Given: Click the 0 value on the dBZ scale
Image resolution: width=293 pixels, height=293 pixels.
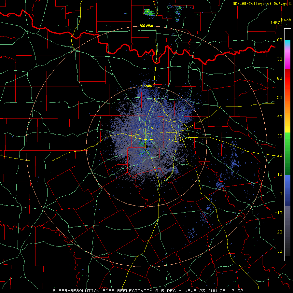Looking at the screenshot, I should (x=281, y=194).
